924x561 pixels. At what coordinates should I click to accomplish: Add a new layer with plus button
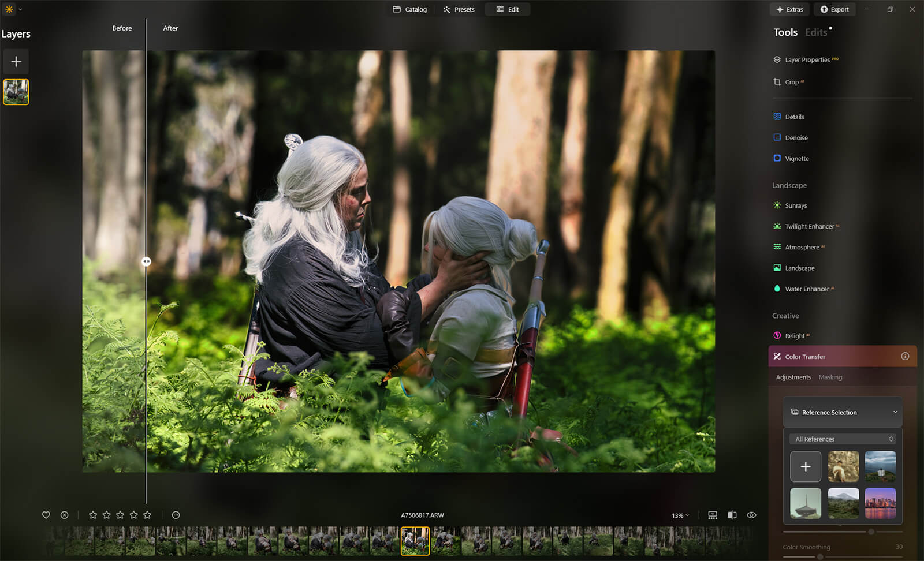click(16, 62)
